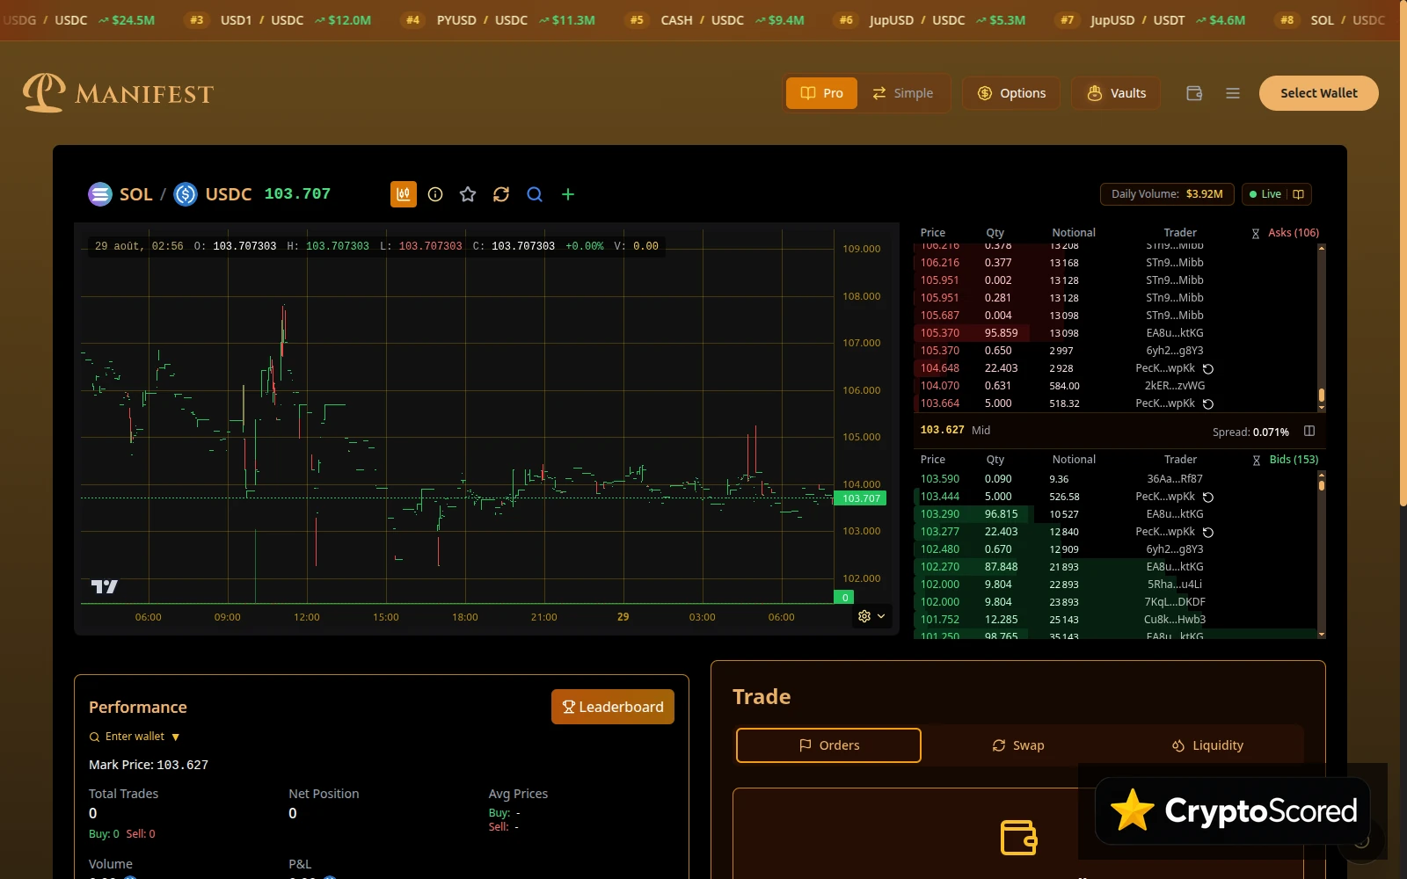Open the Leaderboard button
Viewport: 1407px width, 879px height.
click(x=613, y=707)
